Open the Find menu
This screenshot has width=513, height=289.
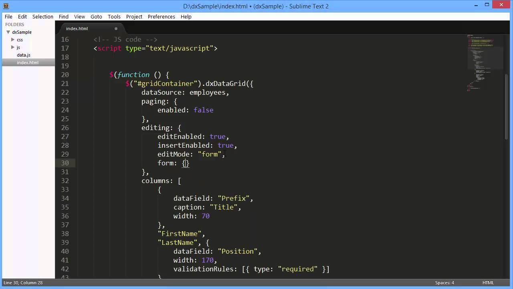(64, 16)
